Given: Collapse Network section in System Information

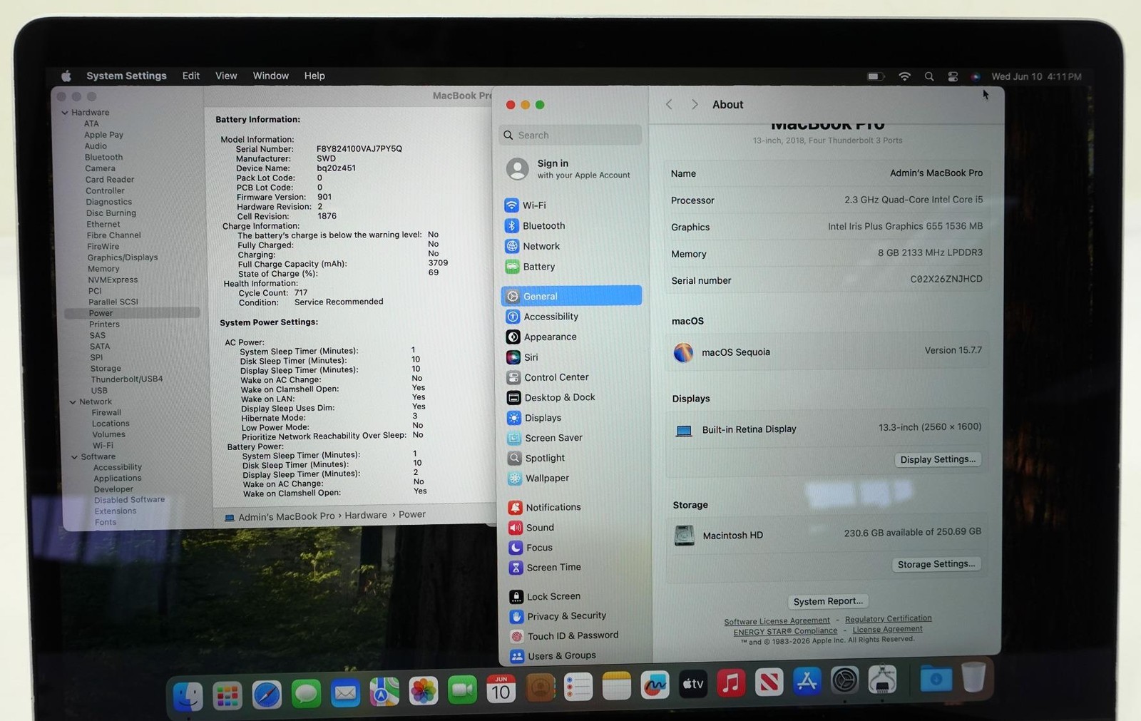Looking at the screenshot, I should pos(73,402).
